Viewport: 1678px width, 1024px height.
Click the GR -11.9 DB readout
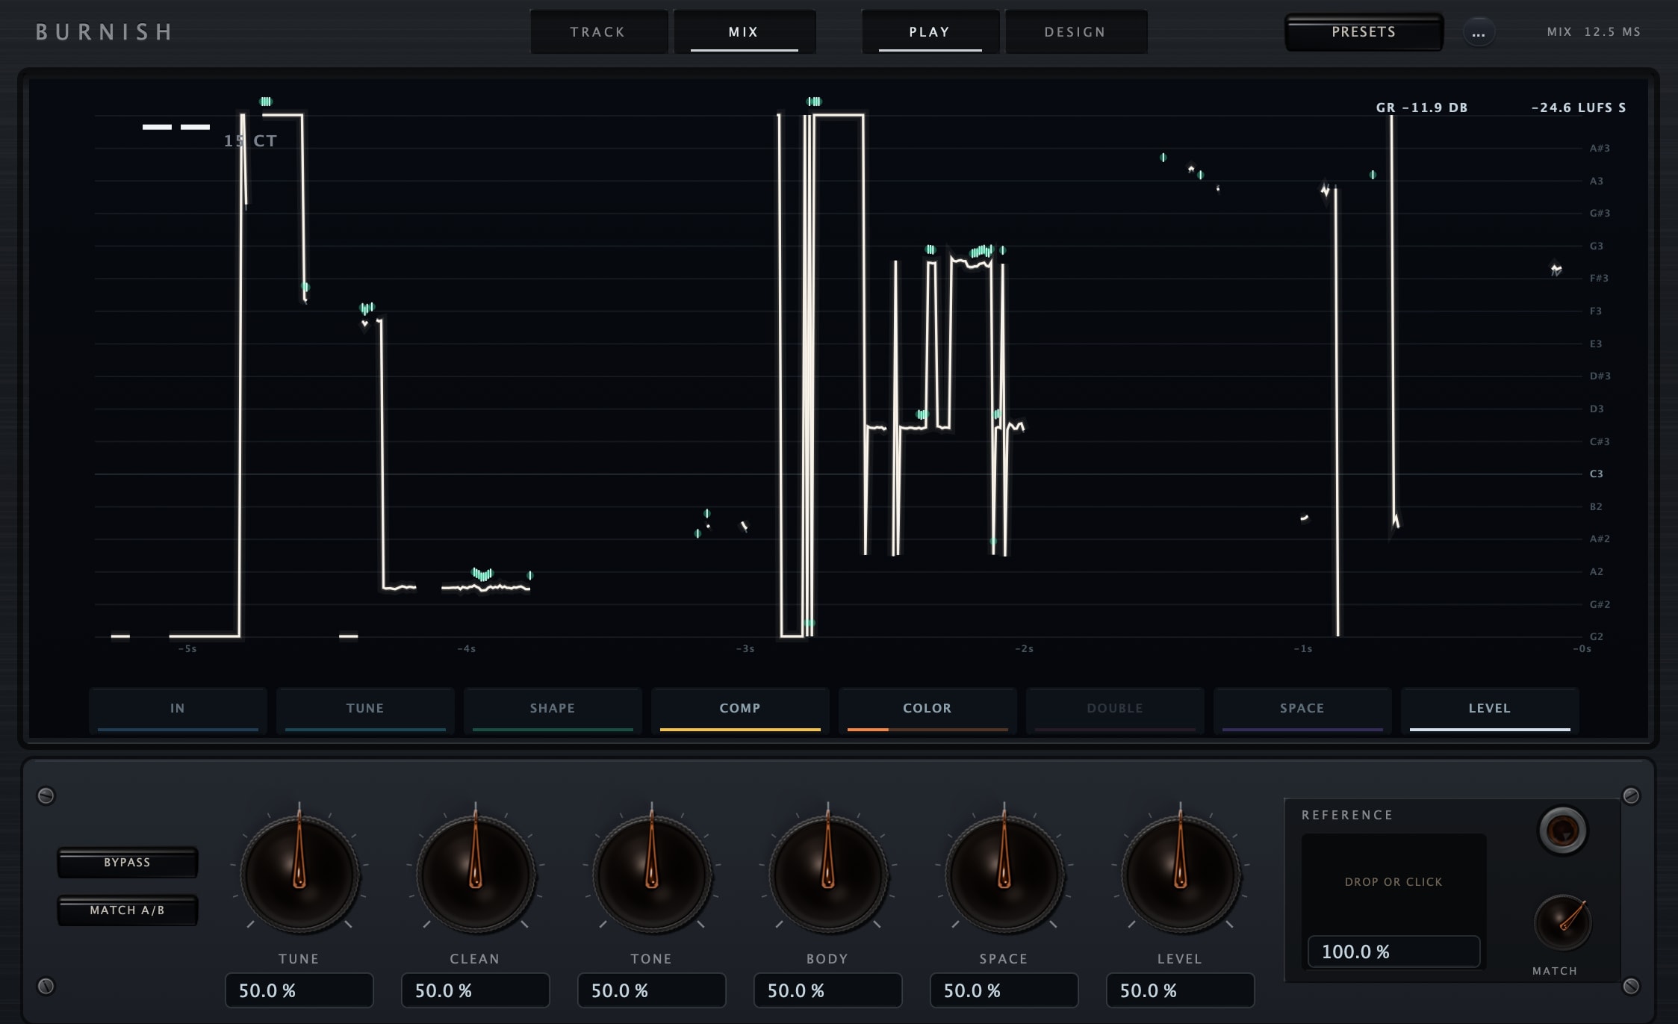click(1422, 108)
